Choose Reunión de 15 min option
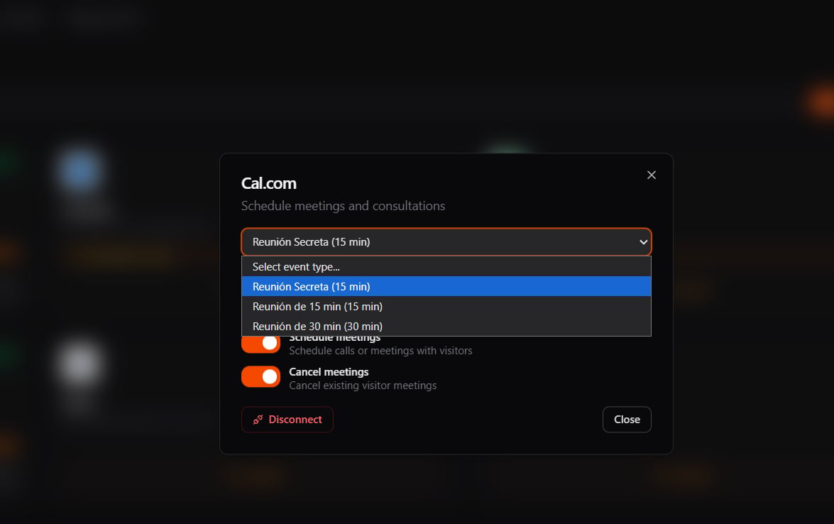 (446, 307)
